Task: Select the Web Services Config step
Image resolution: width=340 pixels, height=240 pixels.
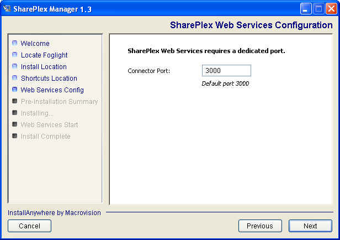Action: [52, 90]
